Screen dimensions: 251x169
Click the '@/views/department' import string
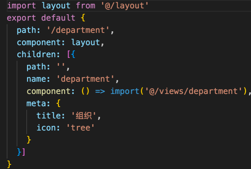[x=193, y=91]
